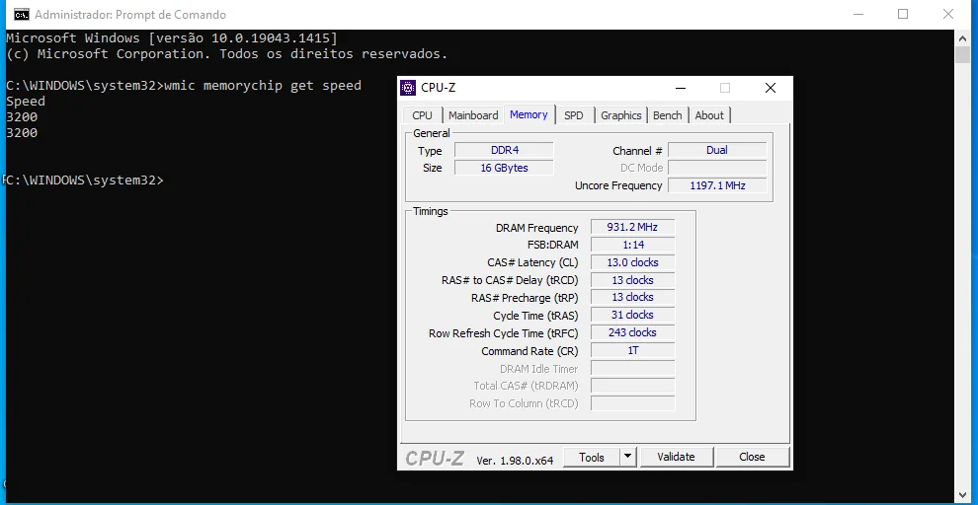Click the Cycle Time 31 clocks value
Screen dimensions: 978x505
(x=632, y=315)
